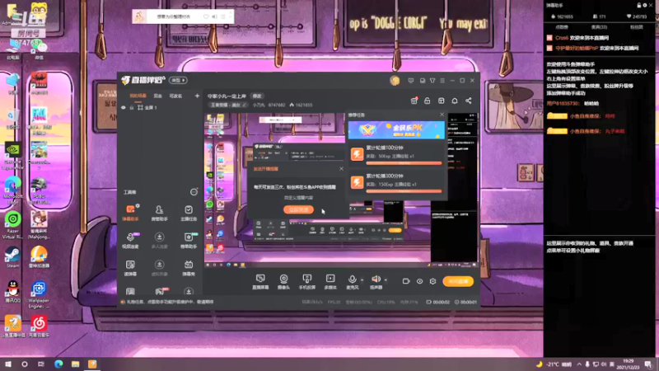Image resolution: width=659 pixels, height=371 pixels.
Task: Open the message icon in title bar
Action: [x=411, y=80]
